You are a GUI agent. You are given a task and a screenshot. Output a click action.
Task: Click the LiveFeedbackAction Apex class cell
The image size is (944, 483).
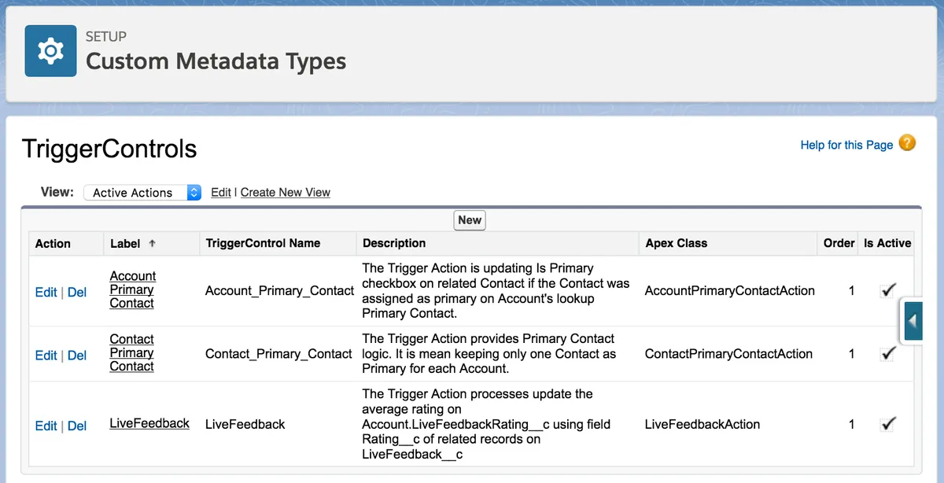(x=702, y=424)
